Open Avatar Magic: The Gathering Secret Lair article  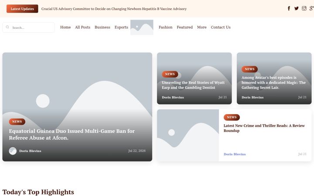(x=273, y=82)
